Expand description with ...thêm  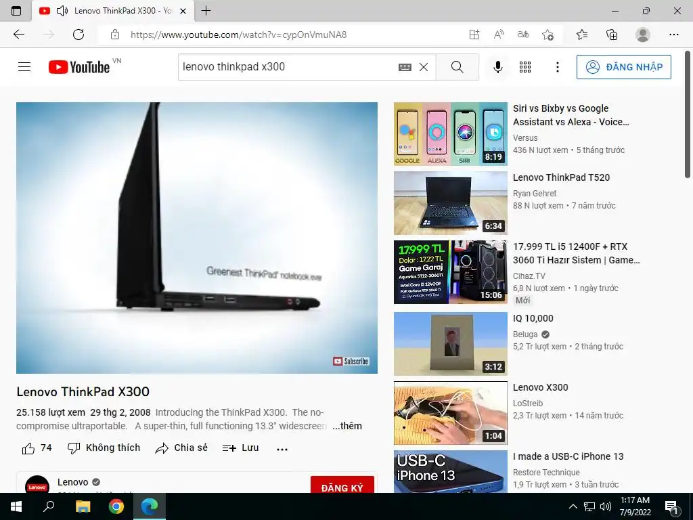(347, 426)
